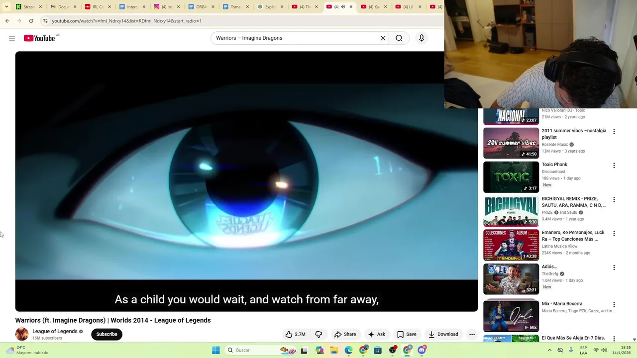Click the magnifier search button
The height and width of the screenshot is (358, 637).
(399, 38)
